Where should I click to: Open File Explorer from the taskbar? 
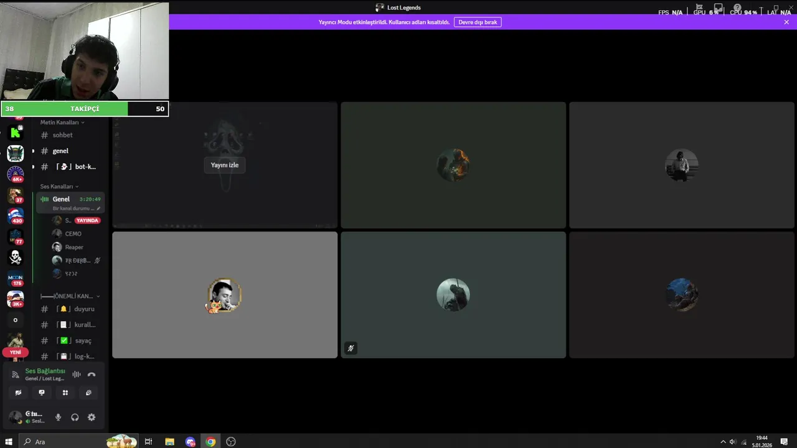pyautogui.click(x=169, y=442)
